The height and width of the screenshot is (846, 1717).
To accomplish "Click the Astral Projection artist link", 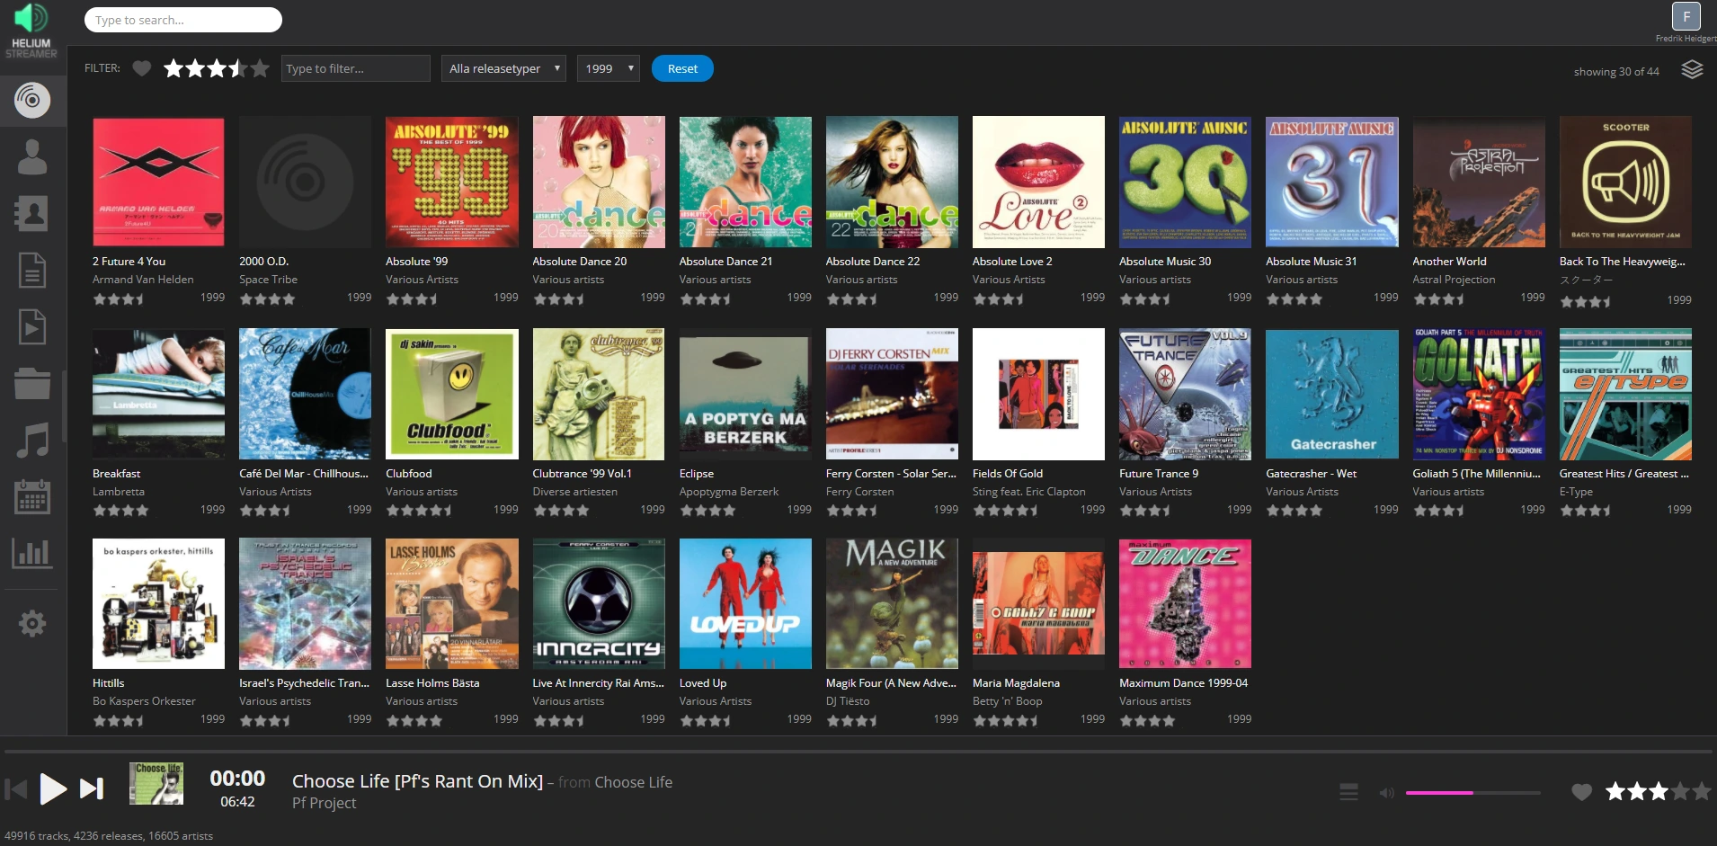I will pyautogui.click(x=1454, y=280).
